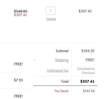Select the $241.54 saved amount
The image size is (104, 99).
(x=89, y=91)
